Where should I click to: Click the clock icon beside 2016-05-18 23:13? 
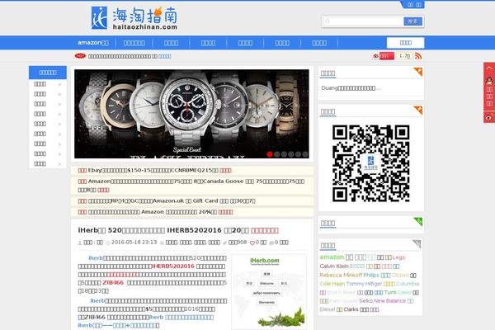click(107, 243)
